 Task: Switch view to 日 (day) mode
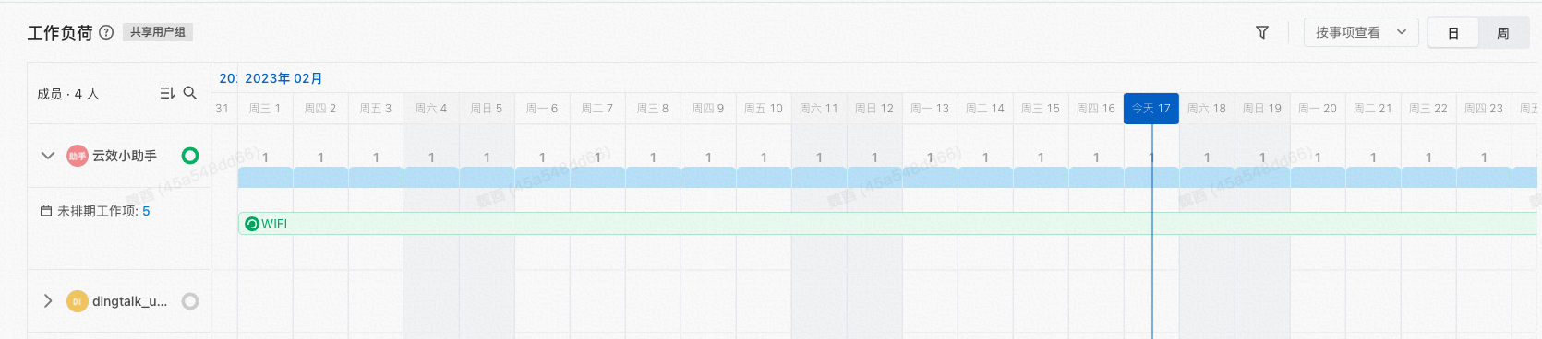coord(1453,33)
